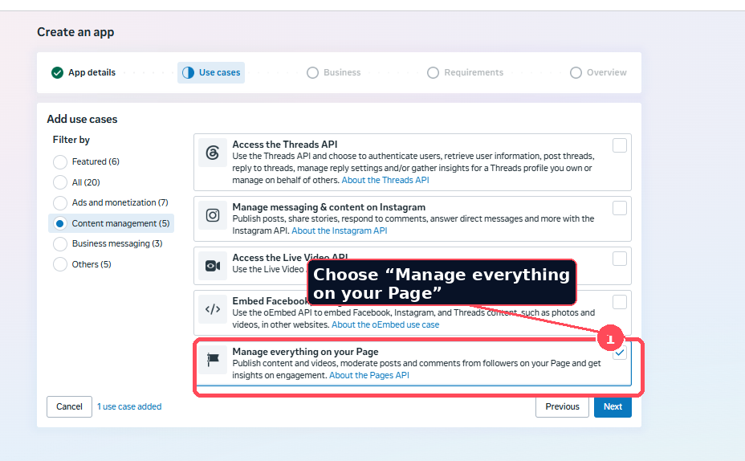Go to the App details step
Image resolution: width=745 pixels, height=461 pixels.
point(83,73)
